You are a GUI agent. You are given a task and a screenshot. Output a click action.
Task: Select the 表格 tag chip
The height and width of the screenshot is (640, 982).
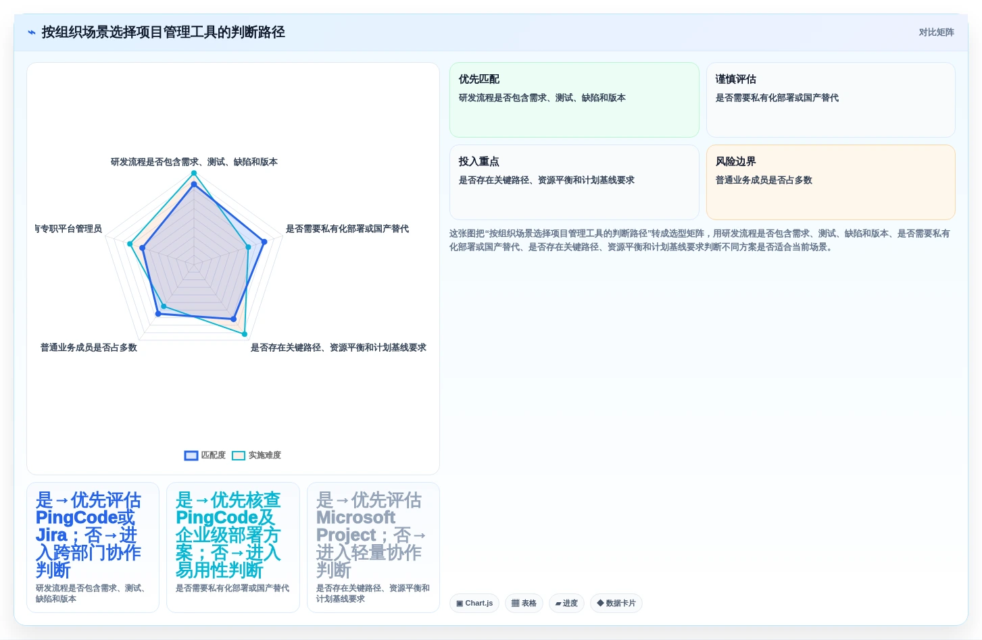tap(524, 604)
